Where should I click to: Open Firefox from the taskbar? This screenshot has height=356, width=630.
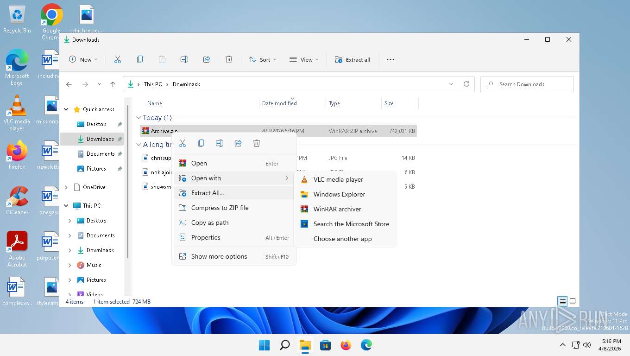[346, 345]
